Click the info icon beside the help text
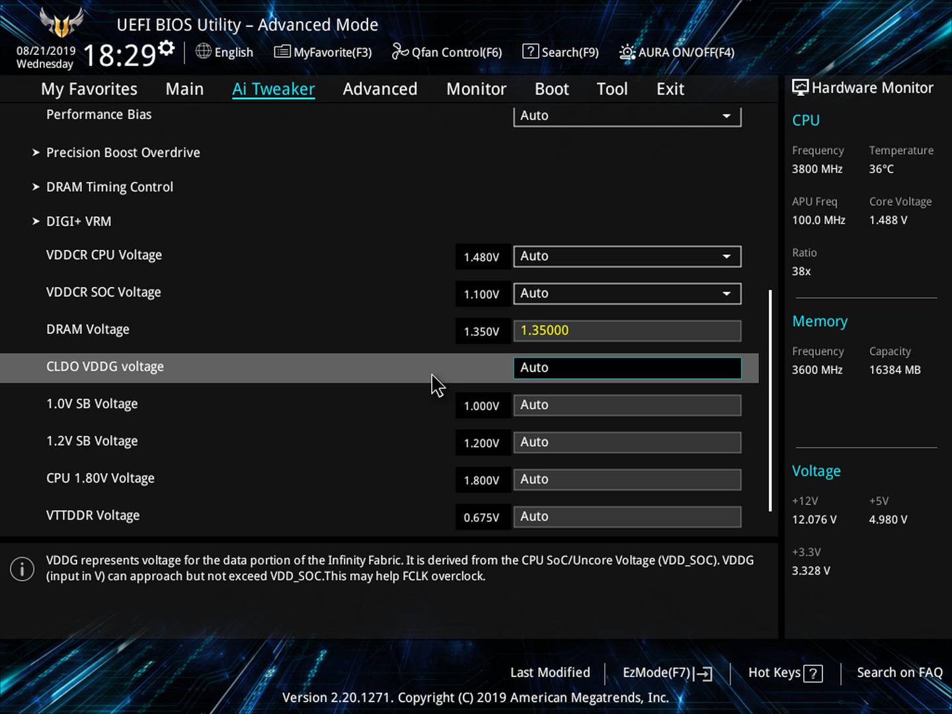The height and width of the screenshot is (714, 952). pos(22,569)
